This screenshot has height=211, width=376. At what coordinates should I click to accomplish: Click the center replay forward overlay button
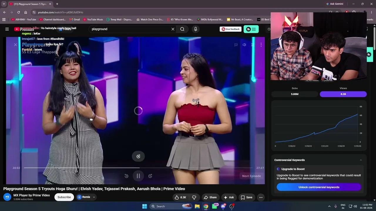[138, 156]
